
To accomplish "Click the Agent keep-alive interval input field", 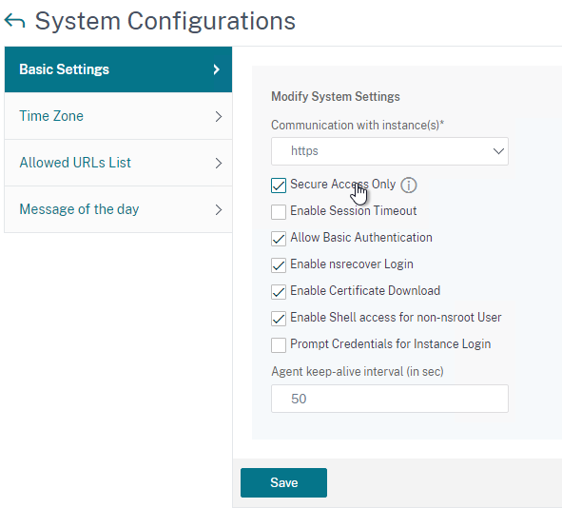I will coord(390,399).
